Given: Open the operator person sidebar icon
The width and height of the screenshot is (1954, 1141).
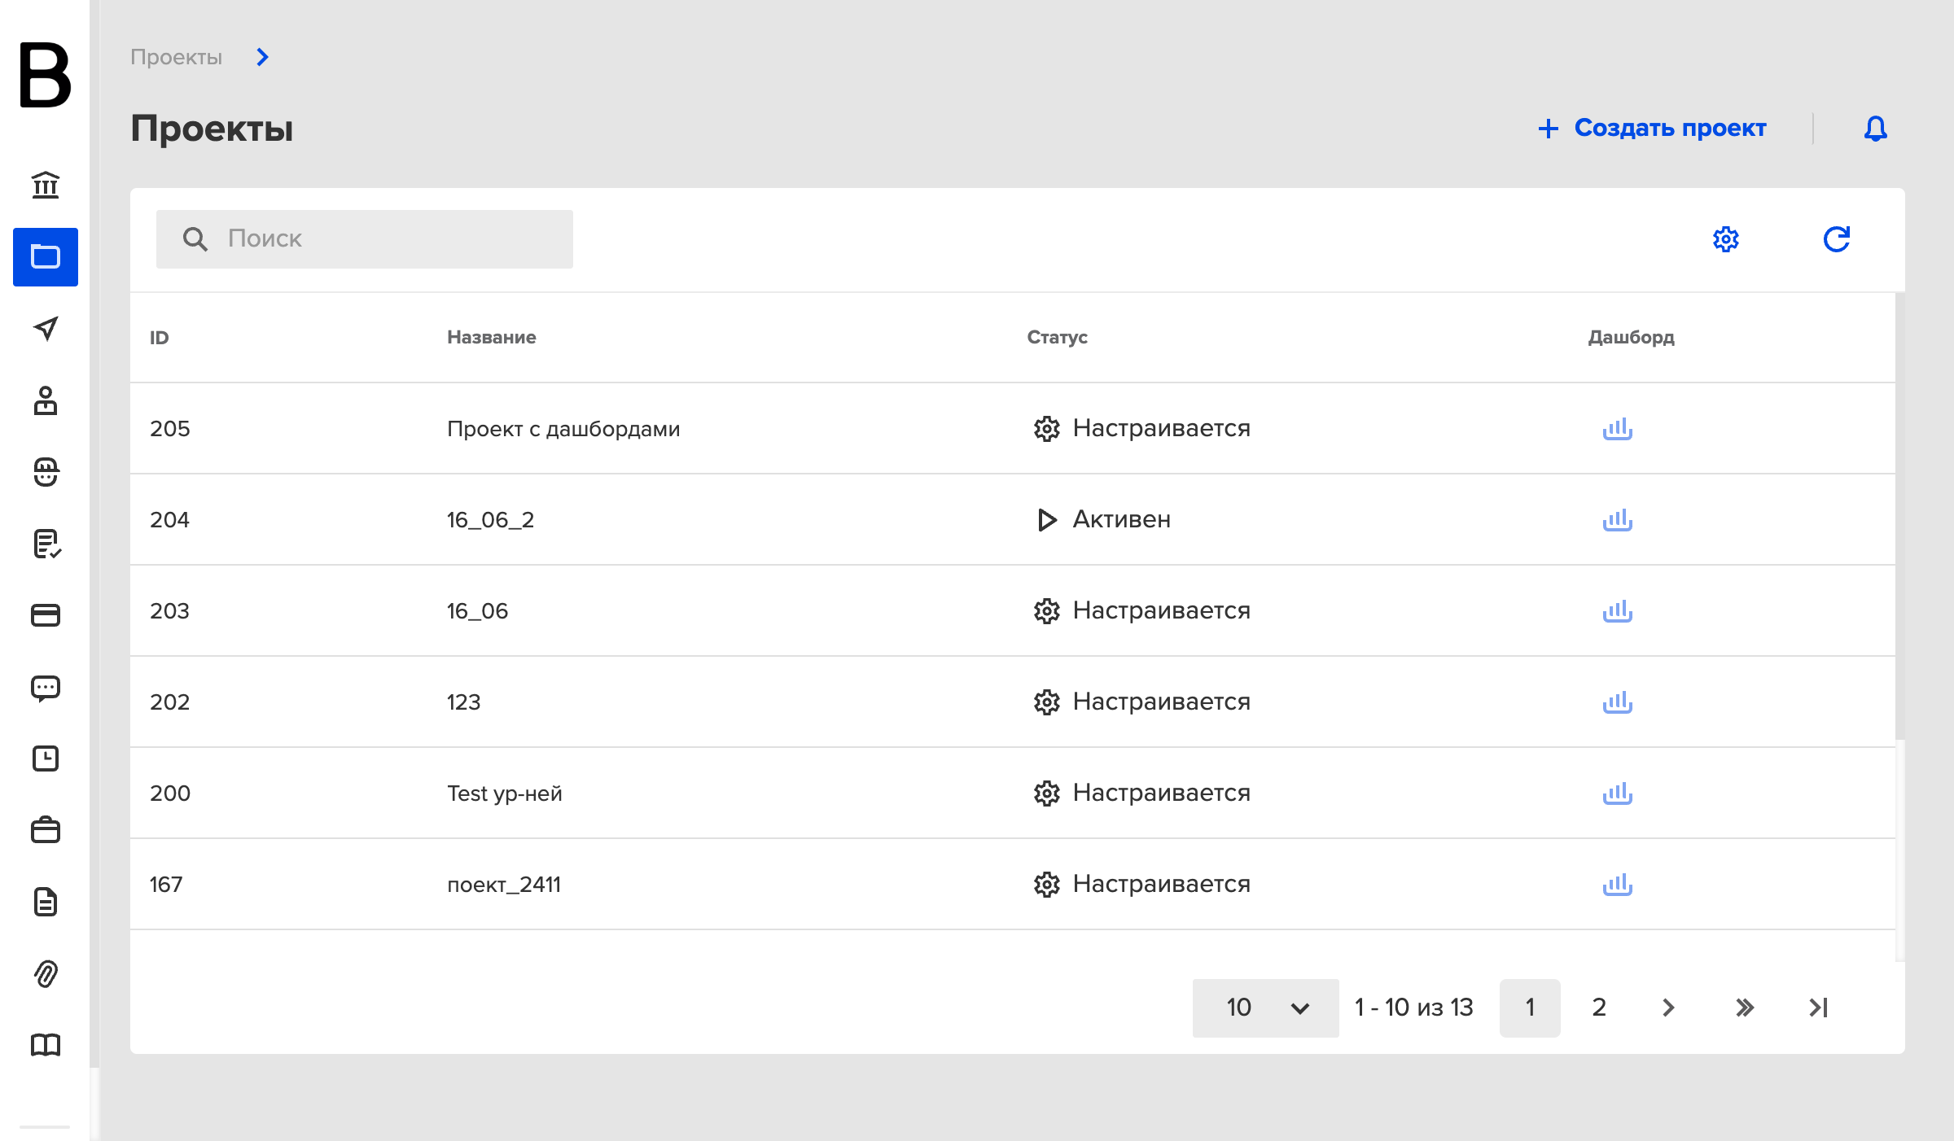Looking at the screenshot, I should (x=46, y=400).
